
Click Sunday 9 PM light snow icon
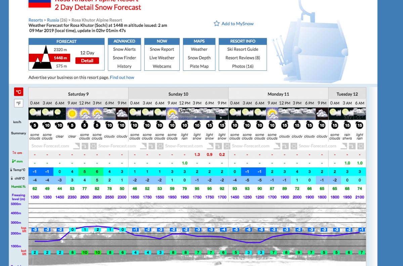[x=222, y=114]
